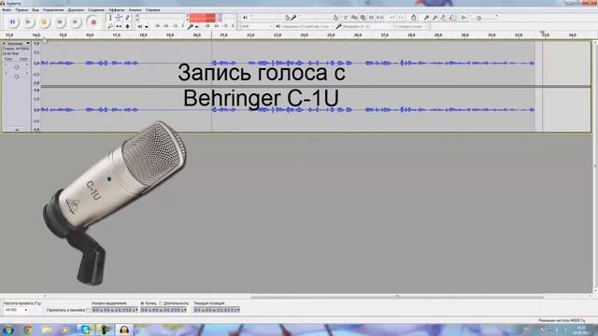This screenshot has height=336, width=598.
Task: Open the Создание menu
Action: coord(96,10)
